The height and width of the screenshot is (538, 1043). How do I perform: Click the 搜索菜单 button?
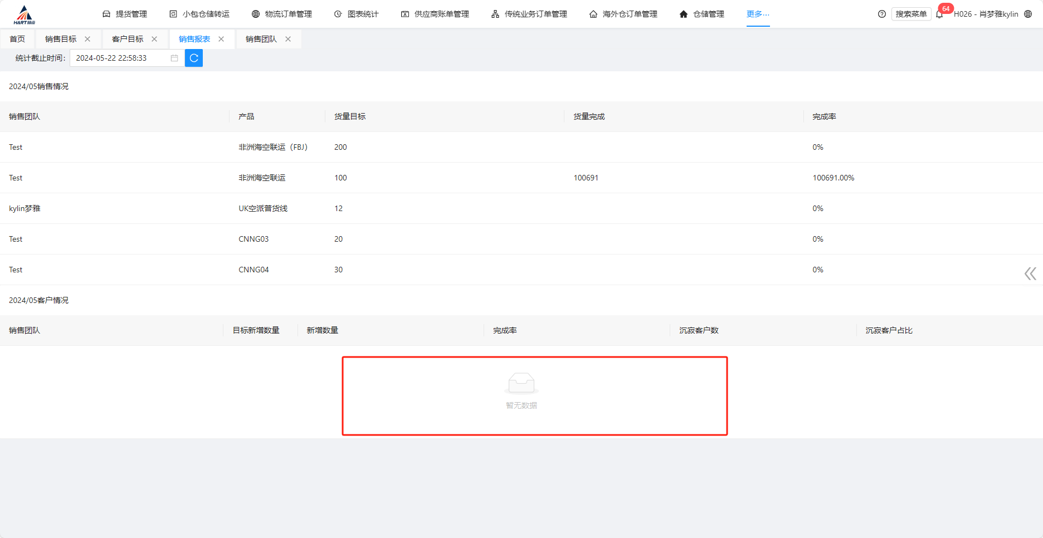coord(911,14)
